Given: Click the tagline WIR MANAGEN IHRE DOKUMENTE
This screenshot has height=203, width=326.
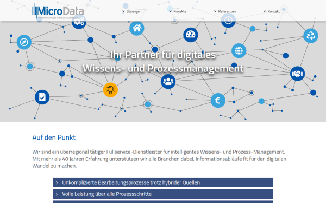Looking at the screenshot, I should click(x=58, y=18).
